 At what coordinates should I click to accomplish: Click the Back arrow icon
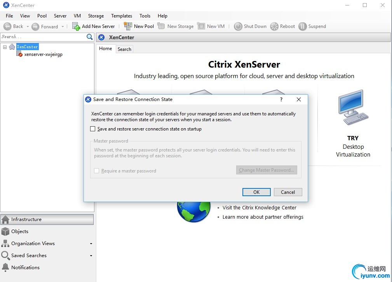pyautogui.click(x=7, y=26)
